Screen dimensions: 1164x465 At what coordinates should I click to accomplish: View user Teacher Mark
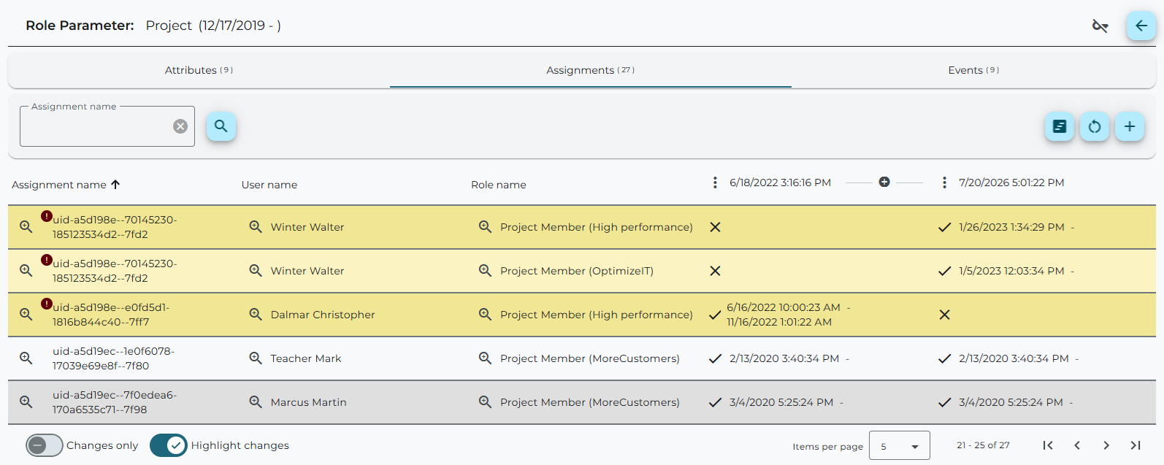pos(256,358)
